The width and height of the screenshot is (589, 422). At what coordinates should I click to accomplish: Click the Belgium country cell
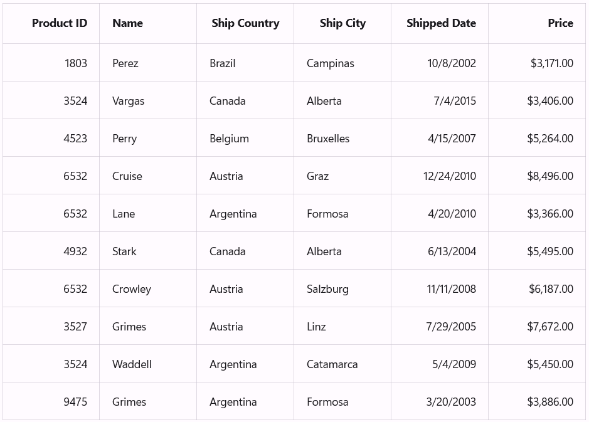[x=229, y=139]
